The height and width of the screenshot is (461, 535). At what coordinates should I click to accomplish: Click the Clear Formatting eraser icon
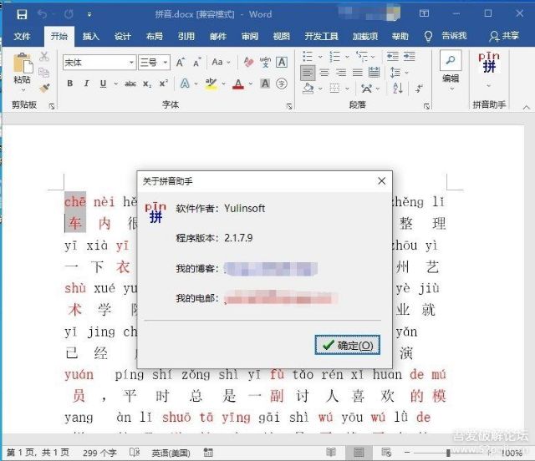pos(249,62)
